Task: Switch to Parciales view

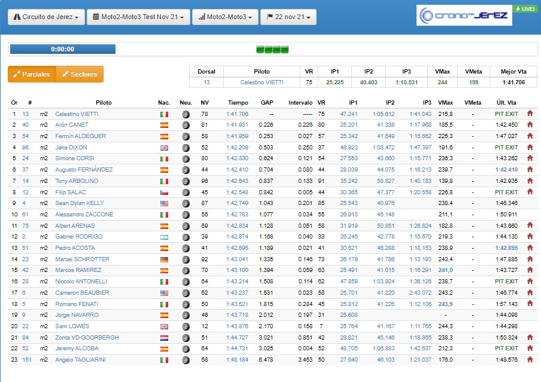Action: coord(32,74)
